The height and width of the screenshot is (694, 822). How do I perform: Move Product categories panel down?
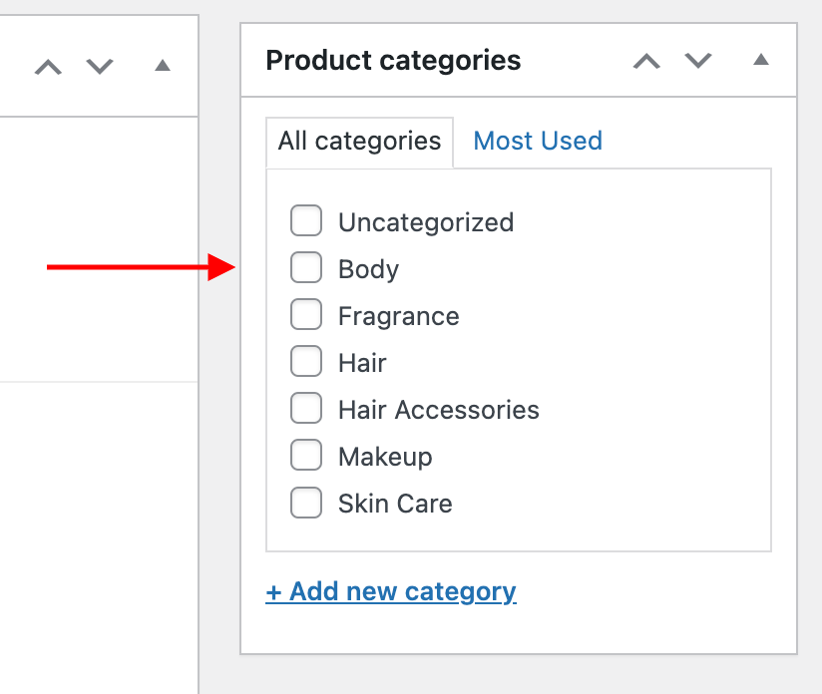pos(698,61)
